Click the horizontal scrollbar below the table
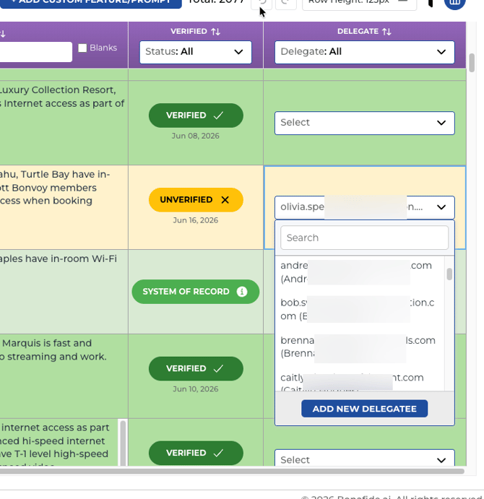 click(x=232, y=471)
